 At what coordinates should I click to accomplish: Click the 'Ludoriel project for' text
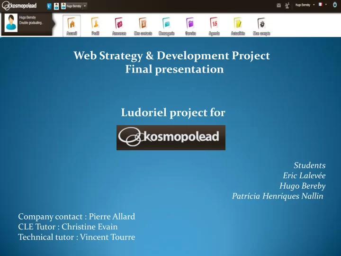[173, 113]
